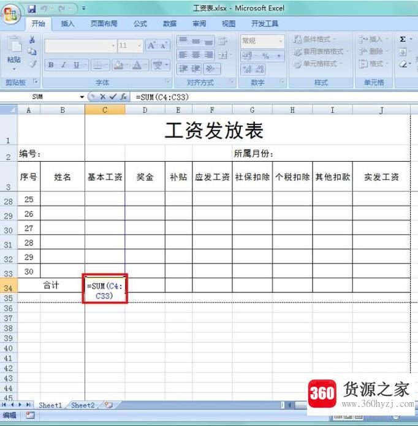Click the Font Color A button

(137, 65)
